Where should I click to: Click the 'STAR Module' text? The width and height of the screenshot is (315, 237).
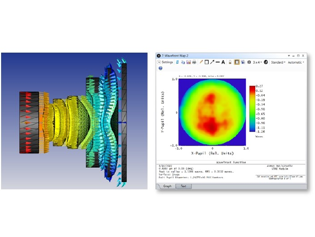point(280,169)
